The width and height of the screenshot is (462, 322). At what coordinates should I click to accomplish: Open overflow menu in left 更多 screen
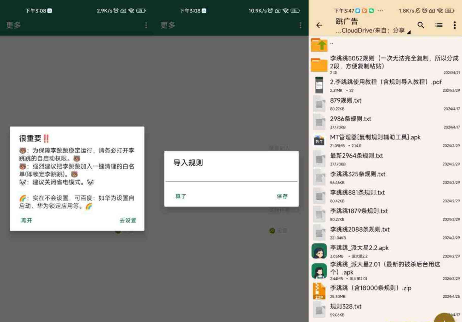(146, 25)
